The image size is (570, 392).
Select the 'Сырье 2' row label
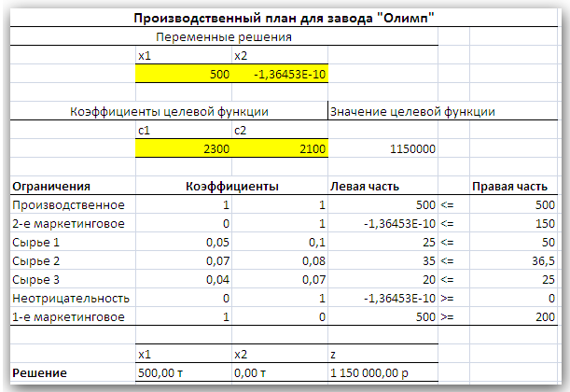[x=73, y=260]
